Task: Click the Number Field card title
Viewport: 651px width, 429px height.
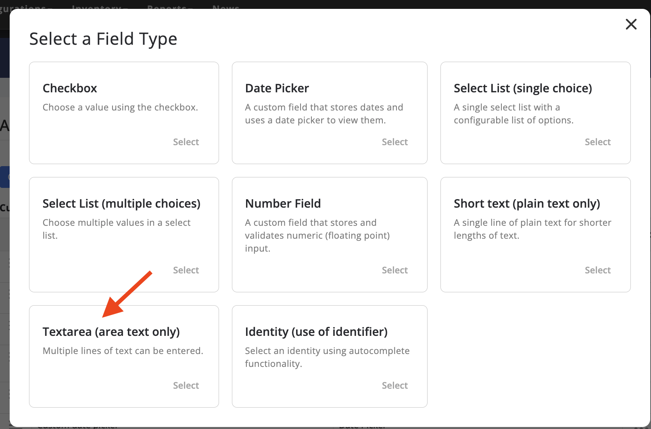Action: tap(283, 204)
